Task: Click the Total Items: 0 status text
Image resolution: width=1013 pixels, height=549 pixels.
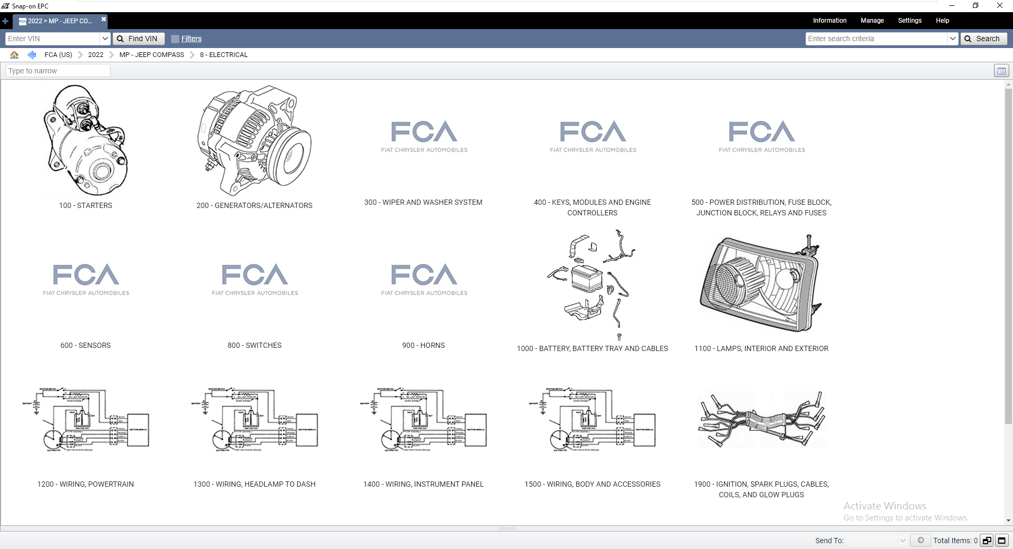Action: [955, 541]
